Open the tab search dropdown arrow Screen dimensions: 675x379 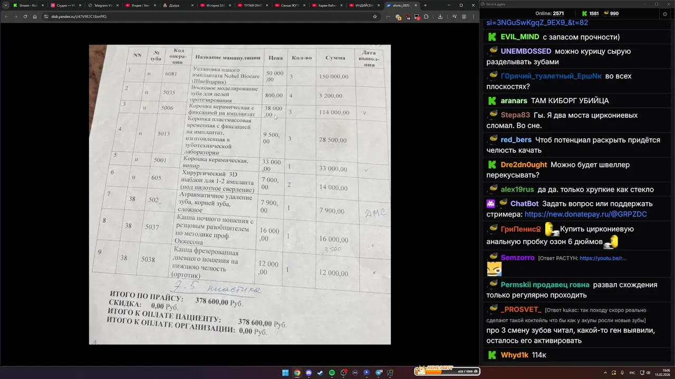[x=5, y=5]
